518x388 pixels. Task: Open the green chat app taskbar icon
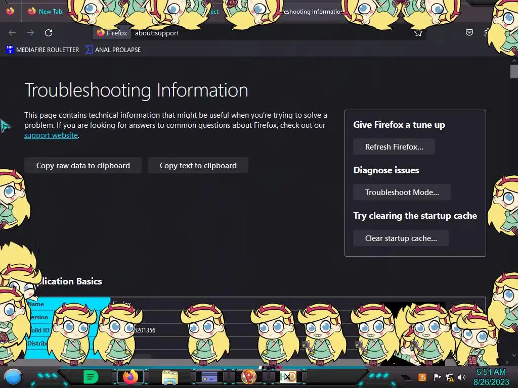coord(91,377)
